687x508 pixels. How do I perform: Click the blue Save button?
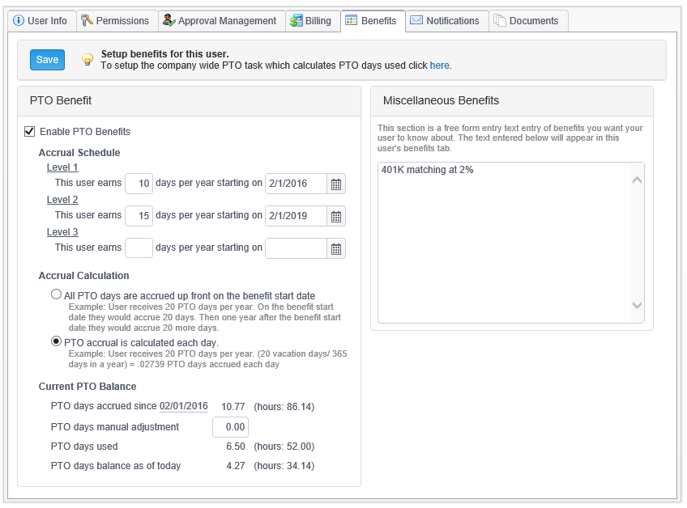point(47,60)
